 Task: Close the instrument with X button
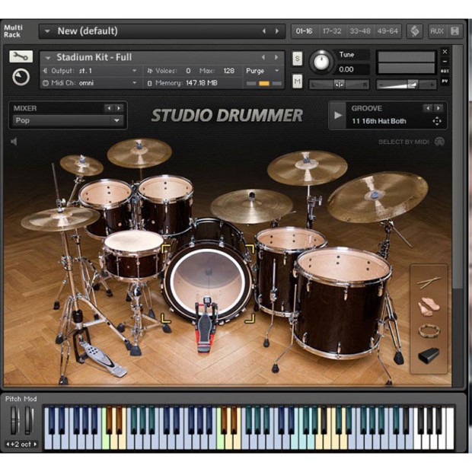click(445, 52)
